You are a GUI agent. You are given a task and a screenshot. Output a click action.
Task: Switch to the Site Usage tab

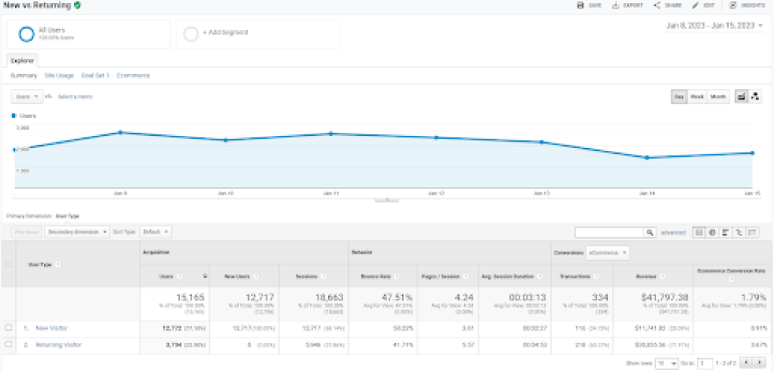(x=59, y=75)
